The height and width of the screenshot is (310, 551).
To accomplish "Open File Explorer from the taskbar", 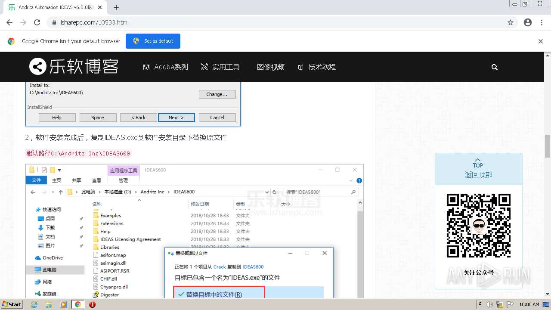I will (49, 304).
